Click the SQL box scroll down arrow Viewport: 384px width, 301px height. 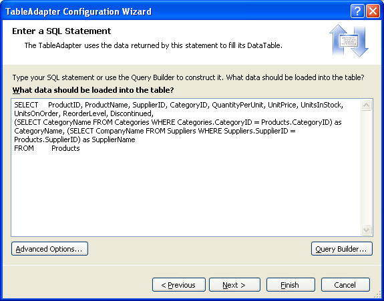(366, 230)
